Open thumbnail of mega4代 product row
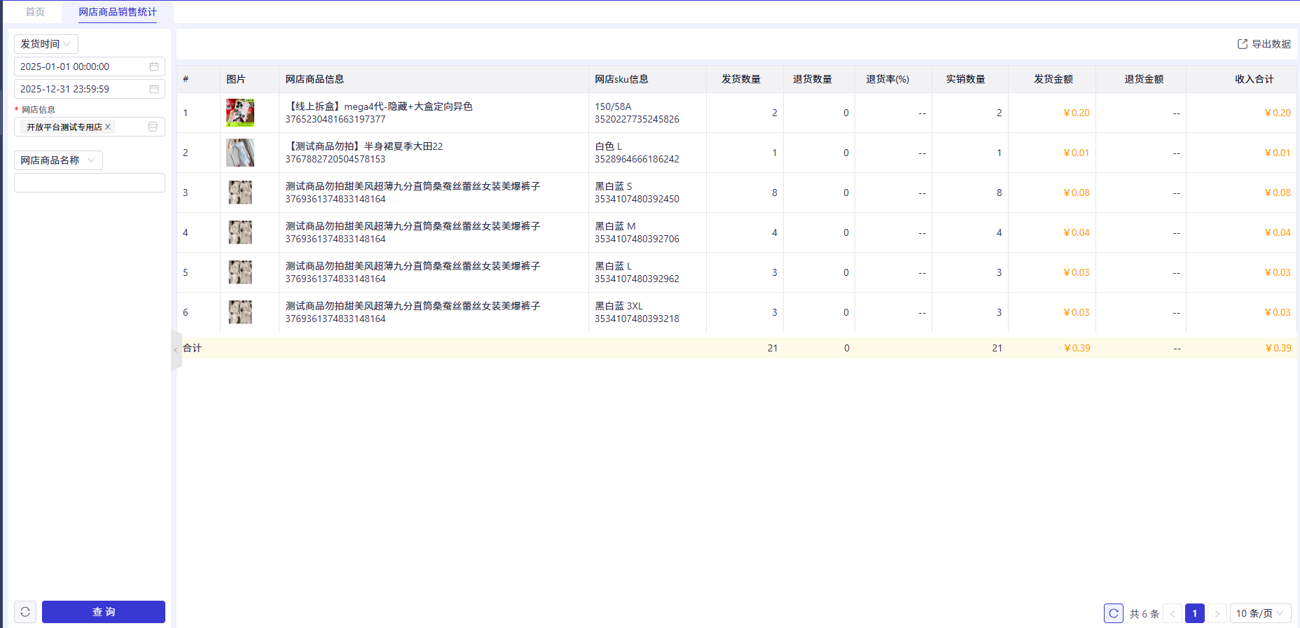1300x628 pixels. 240,113
